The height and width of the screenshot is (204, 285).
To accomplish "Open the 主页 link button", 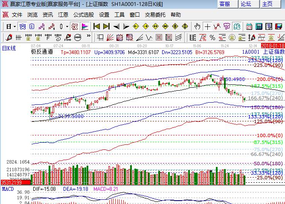I will pyautogui.click(x=268, y=4).
